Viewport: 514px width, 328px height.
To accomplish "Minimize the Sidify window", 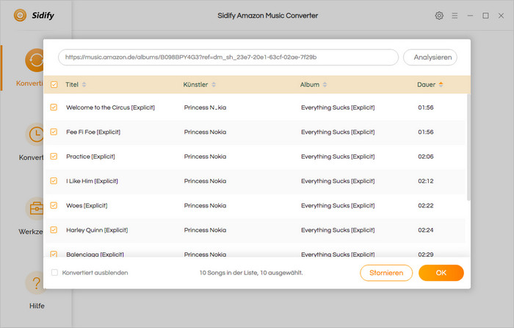I will pos(470,15).
